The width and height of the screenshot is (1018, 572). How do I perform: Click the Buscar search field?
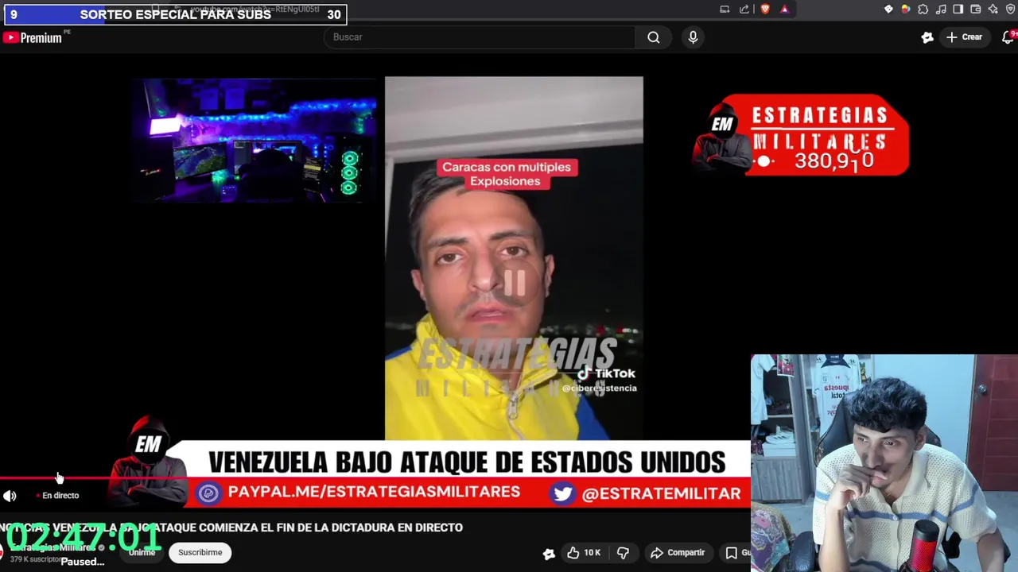(480, 37)
